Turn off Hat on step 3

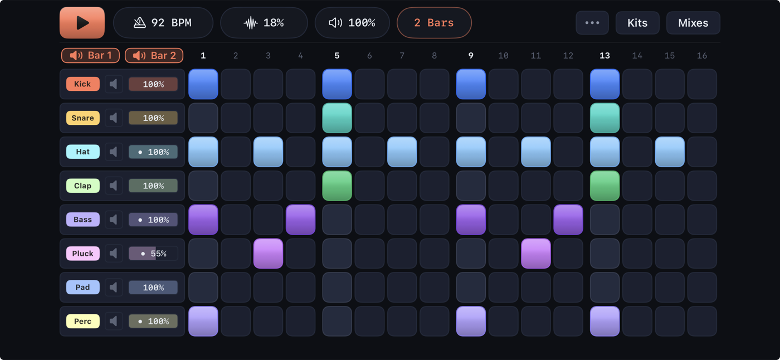(268, 152)
